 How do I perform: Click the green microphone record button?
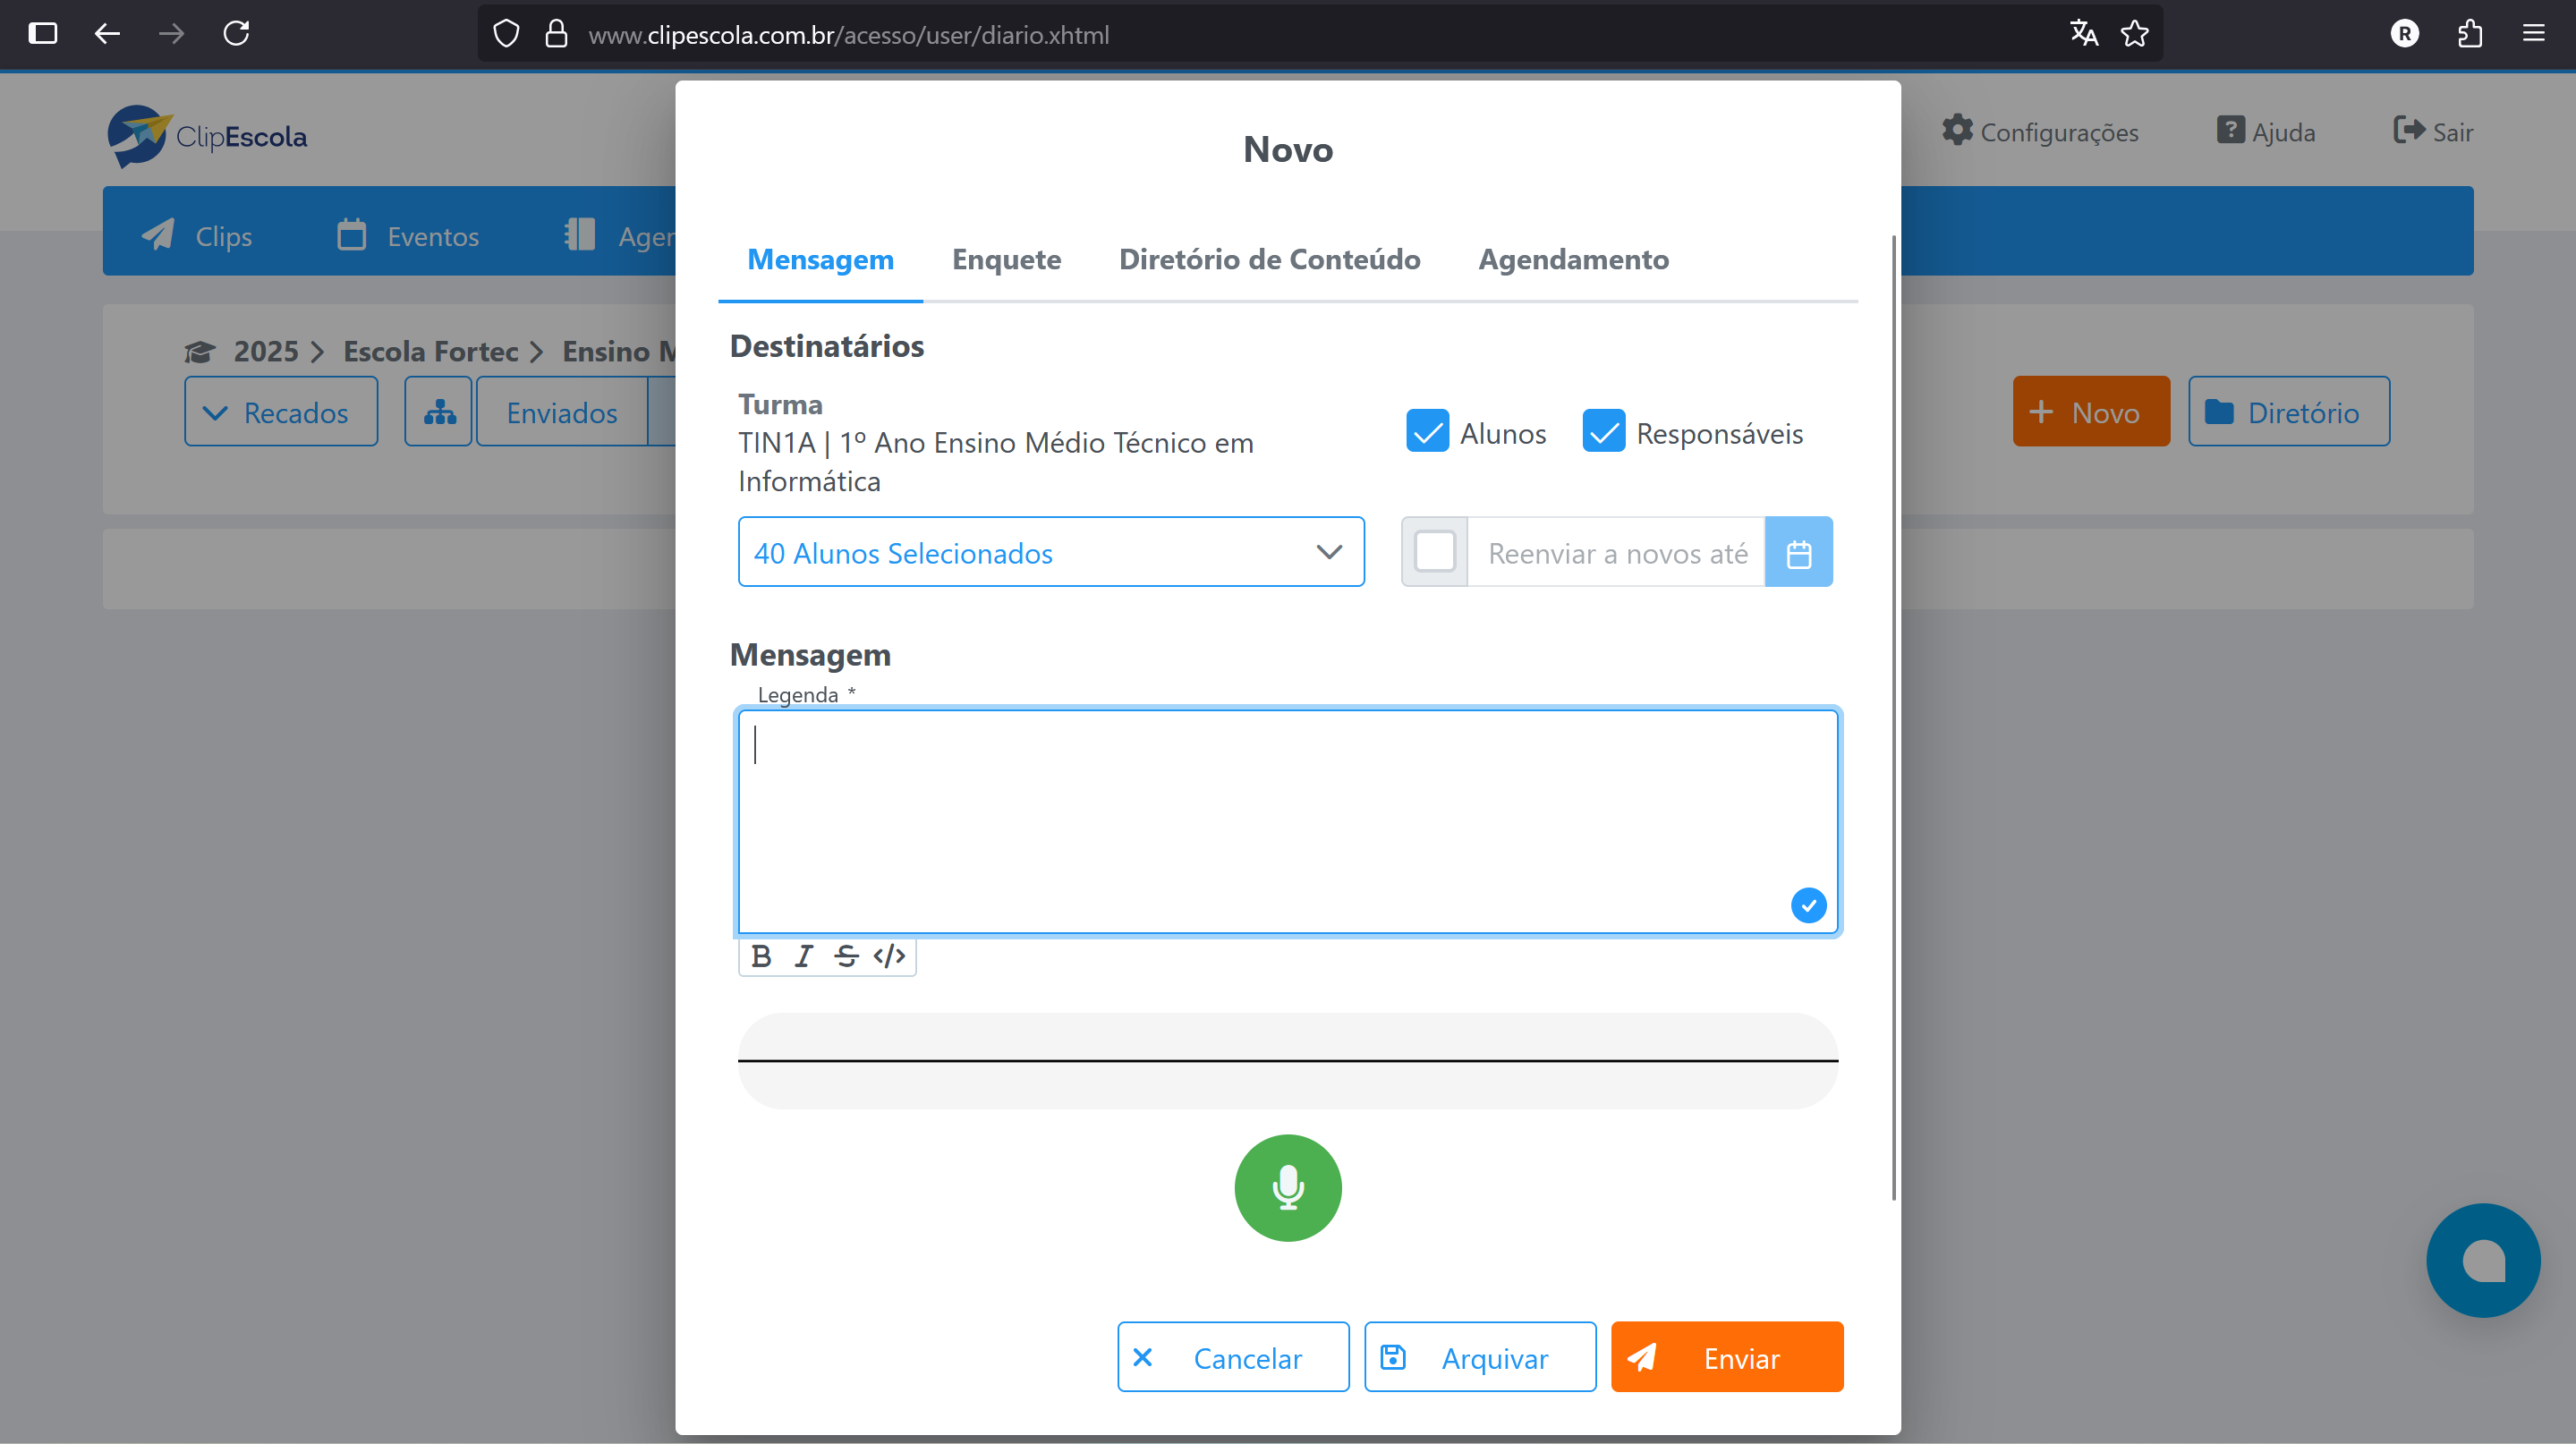point(1287,1187)
